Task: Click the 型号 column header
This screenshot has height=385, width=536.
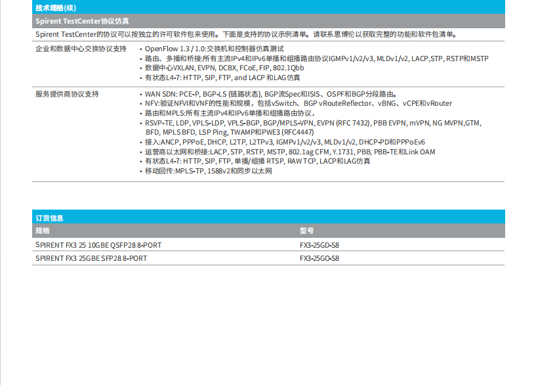Action: [306, 231]
